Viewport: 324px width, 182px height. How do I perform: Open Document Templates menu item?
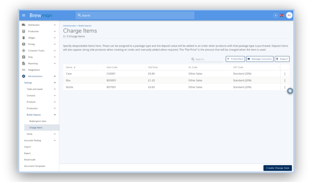click(x=34, y=166)
